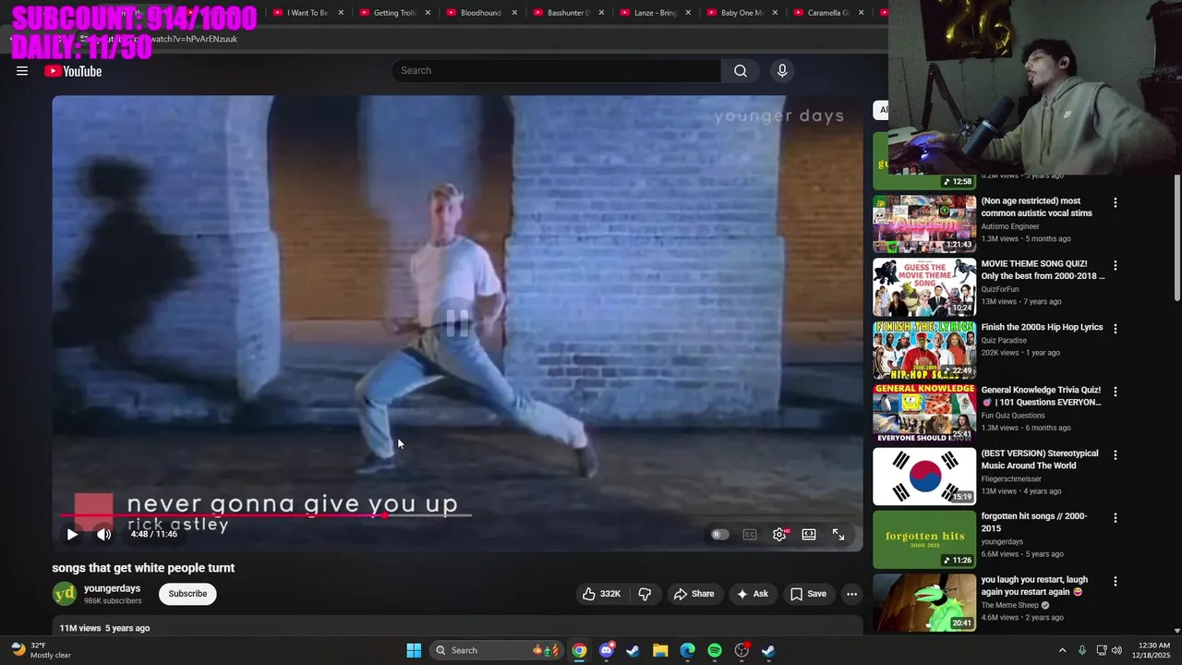This screenshot has width=1182, height=665.
Task: Play the paused video
Action: point(72,534)
